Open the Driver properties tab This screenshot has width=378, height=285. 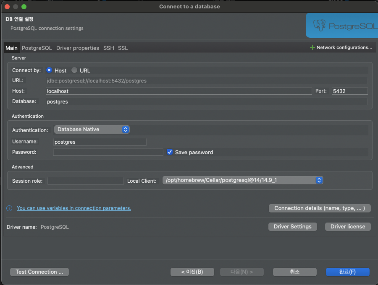coord(77,48)
